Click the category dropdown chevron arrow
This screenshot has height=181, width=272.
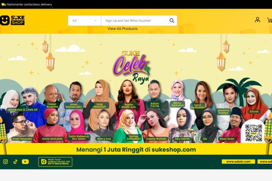95,21
